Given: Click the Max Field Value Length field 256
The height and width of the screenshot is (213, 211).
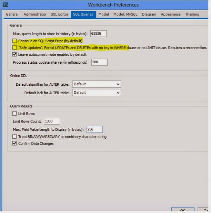Looking at the screenshot, I should coord(94,129).
